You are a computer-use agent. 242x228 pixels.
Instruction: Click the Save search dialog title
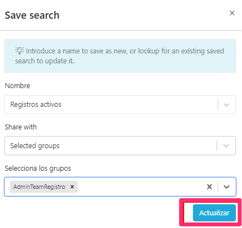[x=32, y=15]
